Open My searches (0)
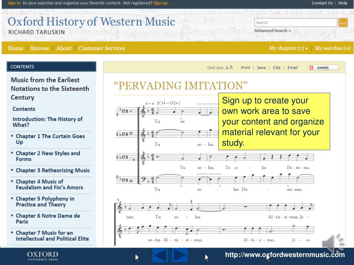Viewport: 354px width, 265px height. click(x=333, y=48)
